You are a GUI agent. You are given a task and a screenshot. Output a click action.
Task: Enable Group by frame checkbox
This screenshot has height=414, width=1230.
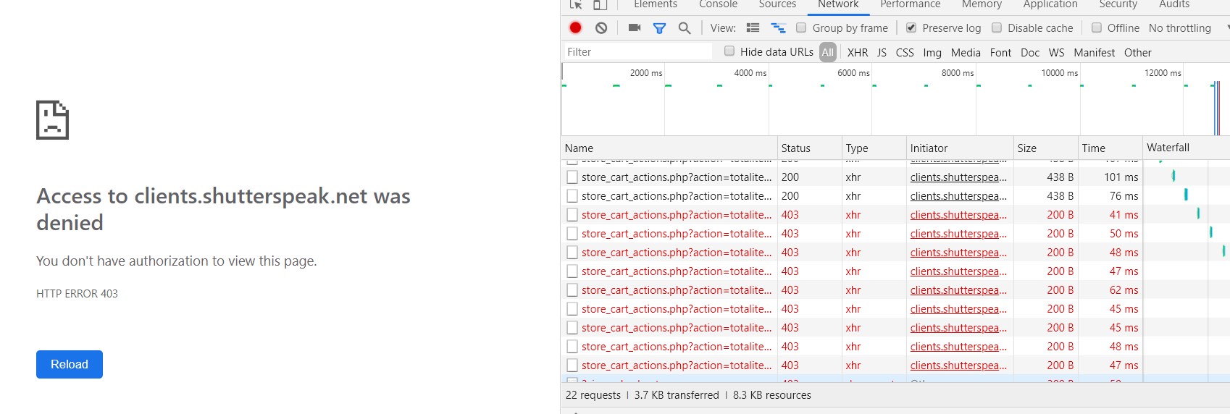pyautogui.click(x=801, y=28)
